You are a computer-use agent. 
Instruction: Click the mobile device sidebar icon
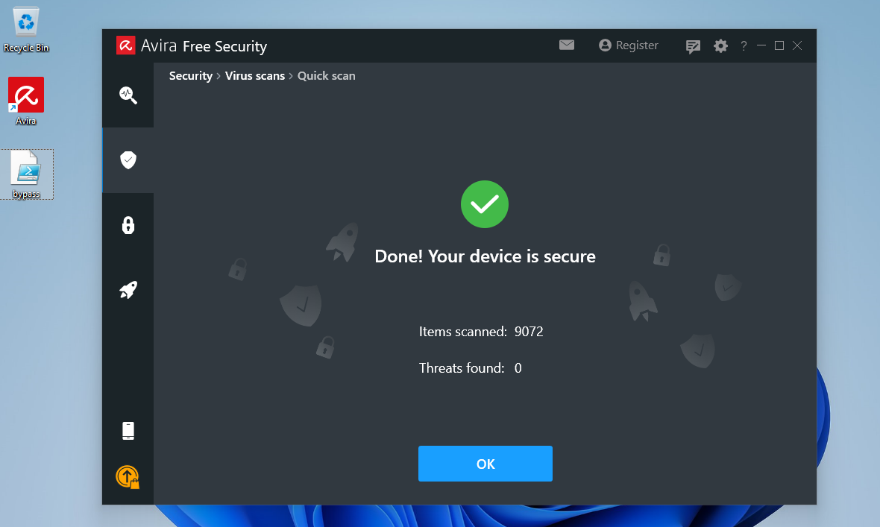[128, 431]
